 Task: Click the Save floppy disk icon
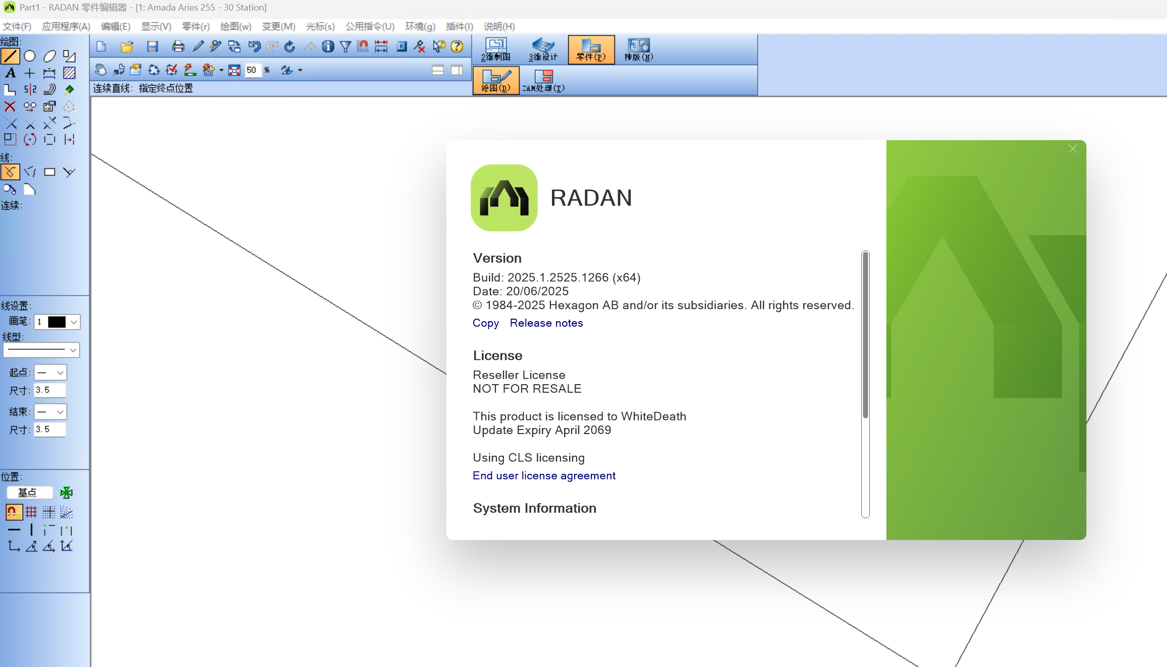[152, 47]
